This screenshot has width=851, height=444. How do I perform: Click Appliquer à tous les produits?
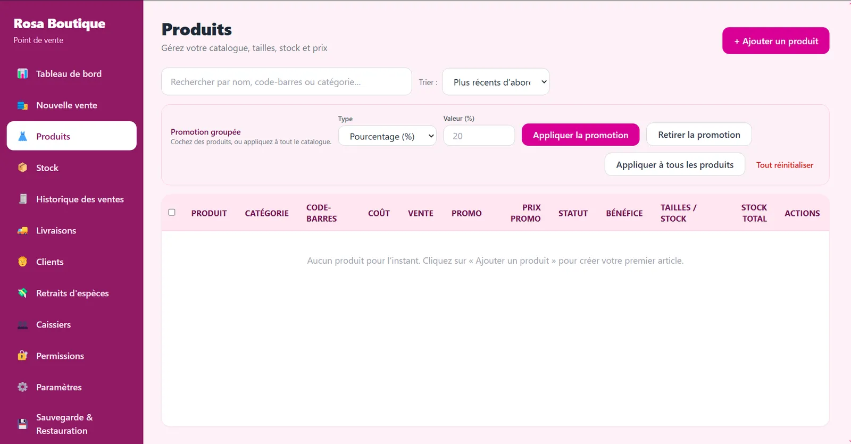click(x=674, y=165)
